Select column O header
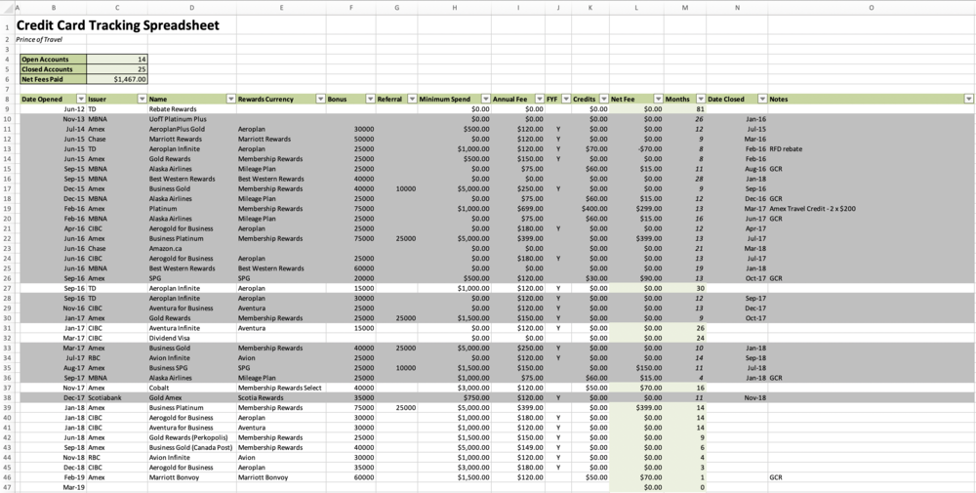Viewport: 976px width, 493px height. (x=871, y=7)
